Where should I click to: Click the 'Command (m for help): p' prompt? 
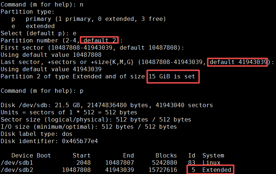(42, 91)
